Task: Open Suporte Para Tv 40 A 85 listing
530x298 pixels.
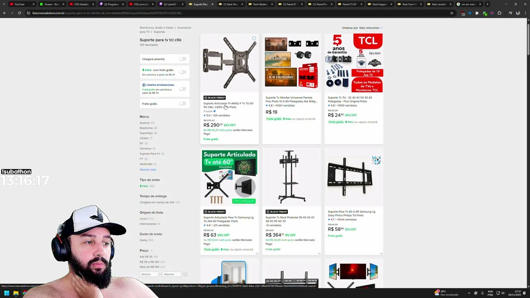Action: tap(351, 213)
